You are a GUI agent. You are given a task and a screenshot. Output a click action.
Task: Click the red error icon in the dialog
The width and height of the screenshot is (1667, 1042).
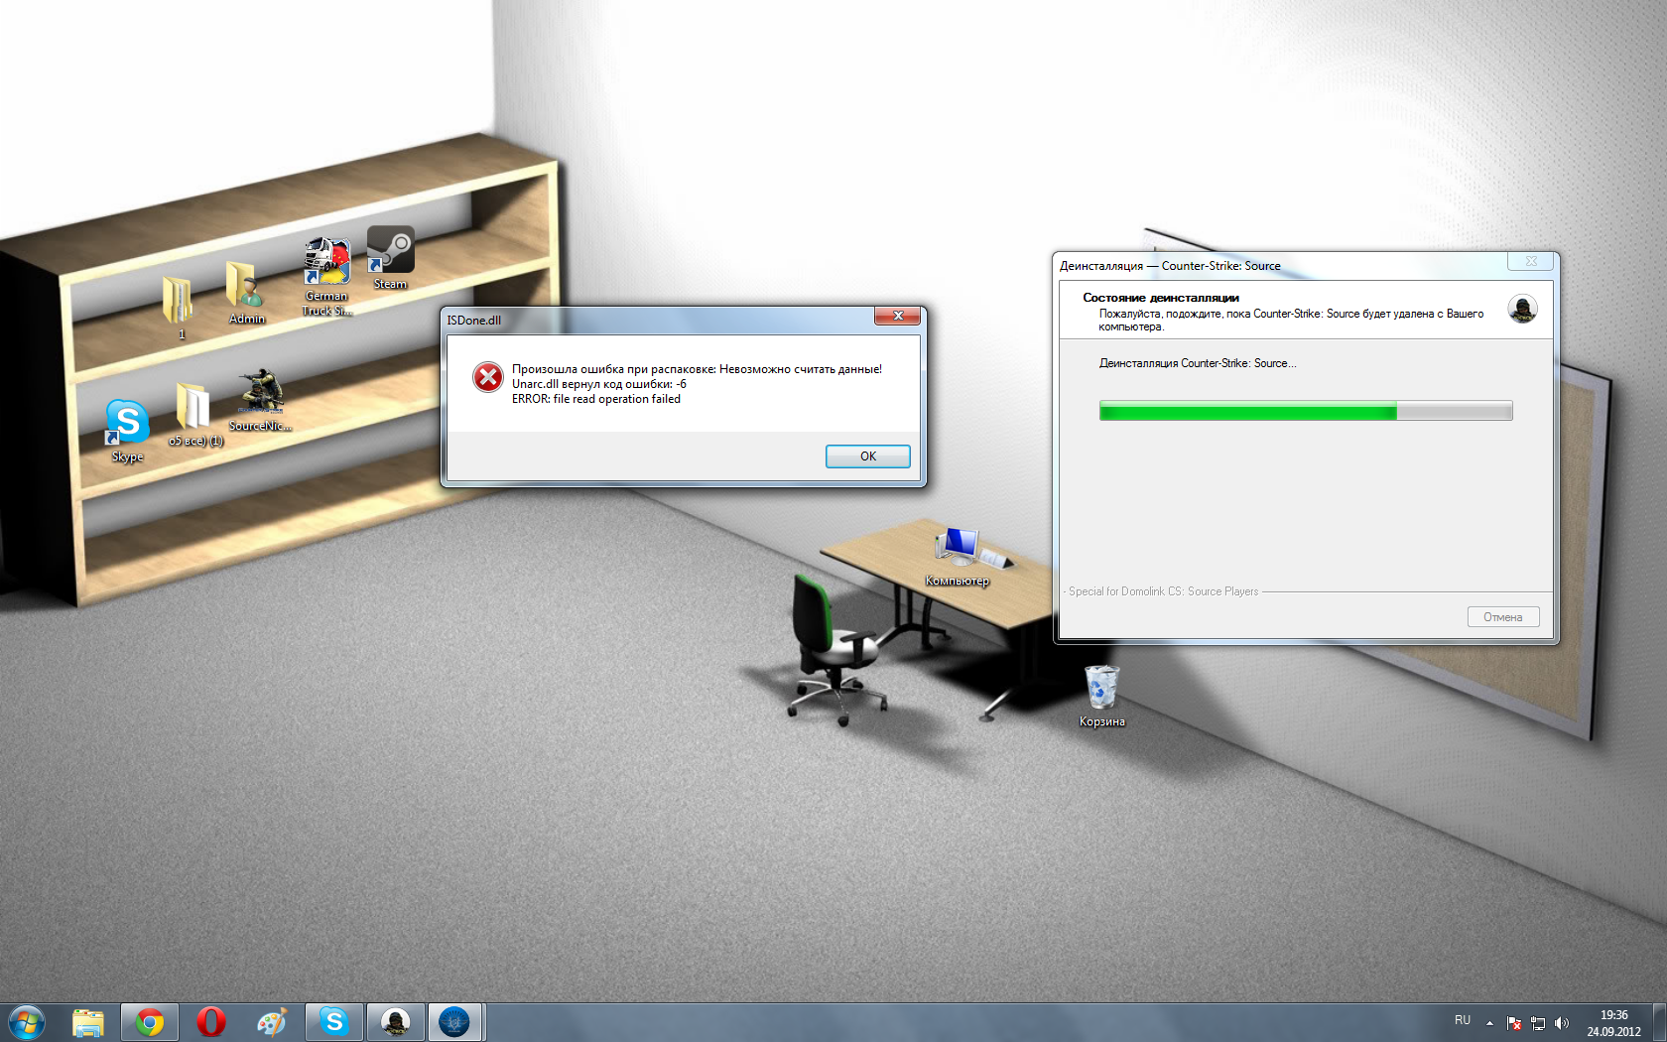(487, 377)
